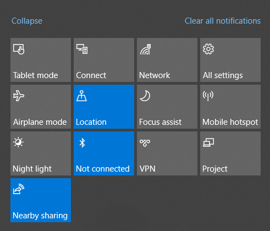Viewport: 270px width, 231px height.
Task: Disable the Location tile
Action: tap(104, 107)
